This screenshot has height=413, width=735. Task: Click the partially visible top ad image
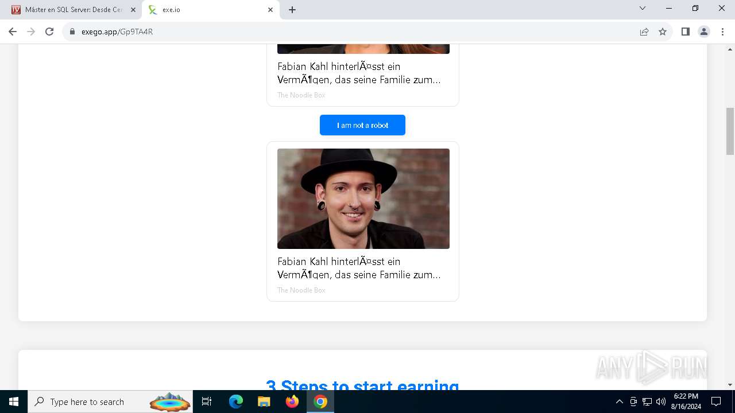pyautogui.click(x=363, y=49)
